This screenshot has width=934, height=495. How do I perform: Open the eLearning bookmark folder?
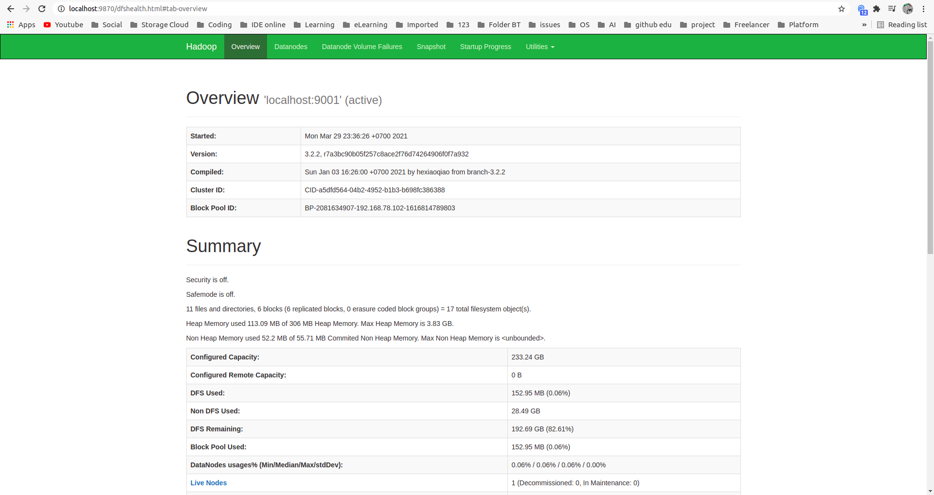365,25
